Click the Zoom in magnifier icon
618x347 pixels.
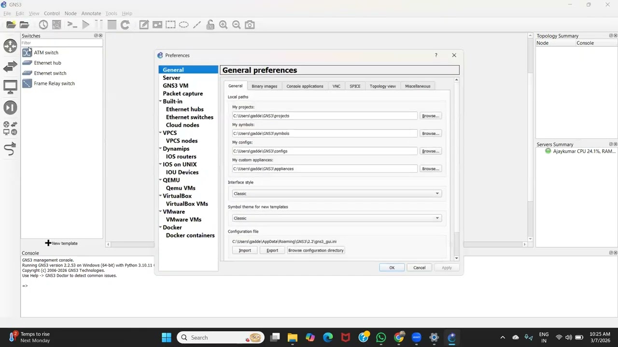click(x=223, y=25)
